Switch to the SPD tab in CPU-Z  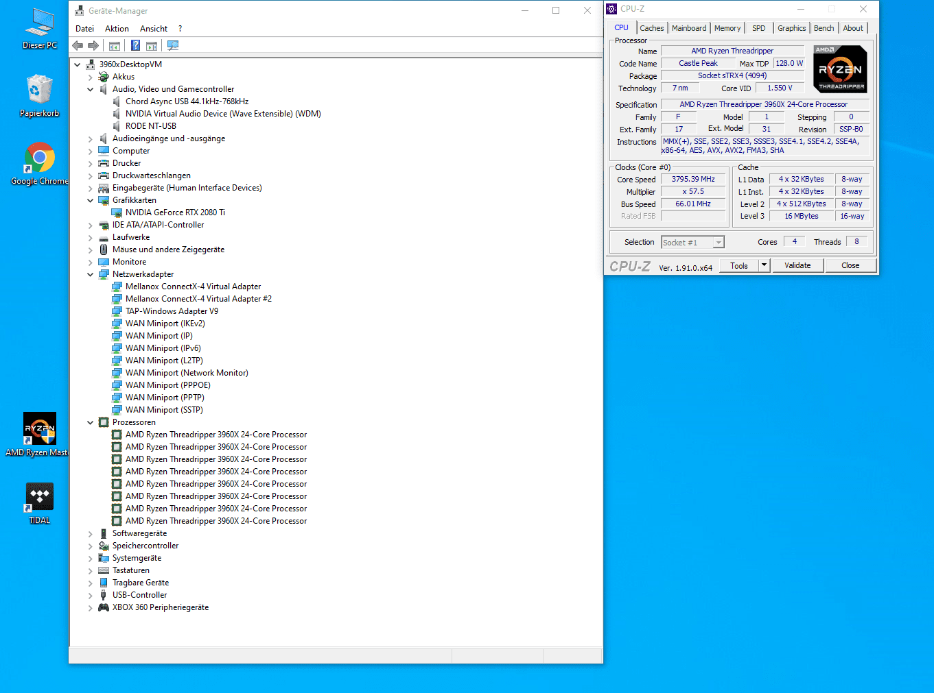click(x=758, y=28)
